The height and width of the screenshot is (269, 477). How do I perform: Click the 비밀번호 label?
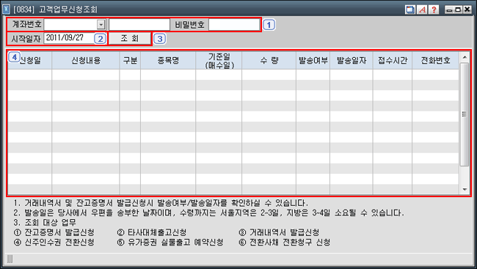click(x=189, y=25)
